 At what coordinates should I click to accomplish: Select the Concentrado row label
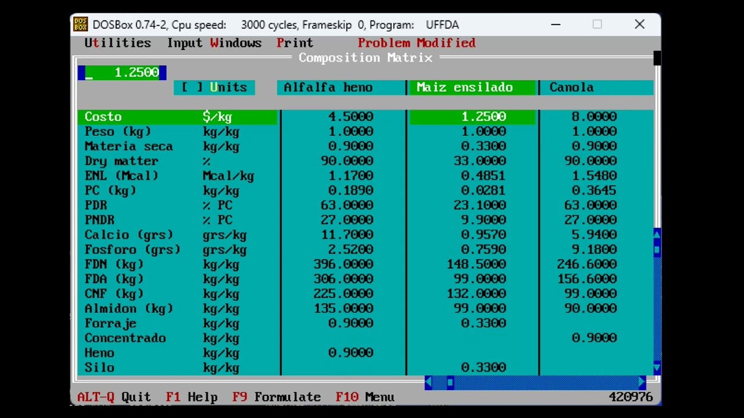click(126, 338)
